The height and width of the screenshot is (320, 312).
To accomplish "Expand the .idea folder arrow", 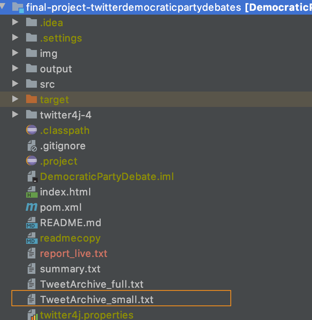I will point(15,22).
